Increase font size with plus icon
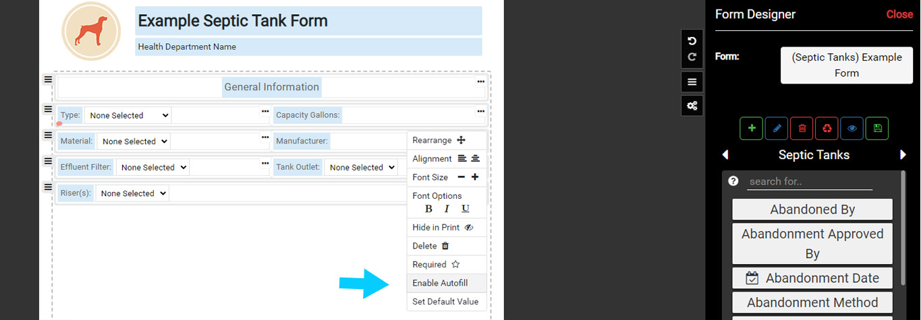The width and height of the screenshot is (921, 320). pyautogui.click(x=475, y=177)
